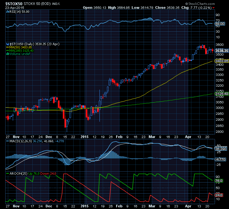The image size is (229, 209).
Task: Click the StockCharts.com watermark link
Action: [x=200, y=4]
